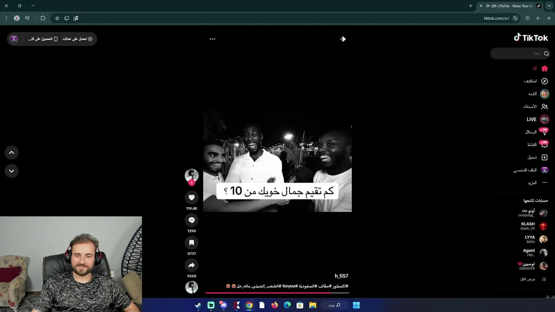Open the video comments
Screen dimensions: 555x312
click(x=192, y=220)
